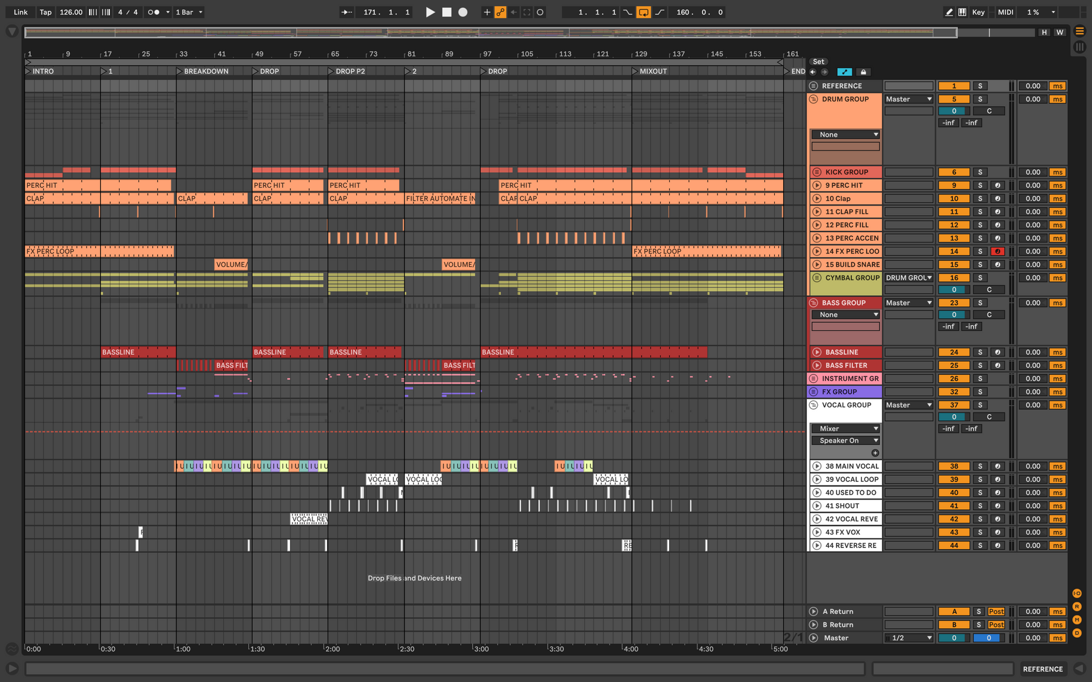
Task: Jump to the BREAKDOWN locator marker
Action: tap(202, 72)
